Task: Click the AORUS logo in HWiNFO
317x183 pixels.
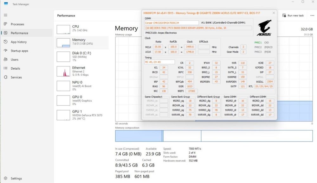Action: point(264,28)
